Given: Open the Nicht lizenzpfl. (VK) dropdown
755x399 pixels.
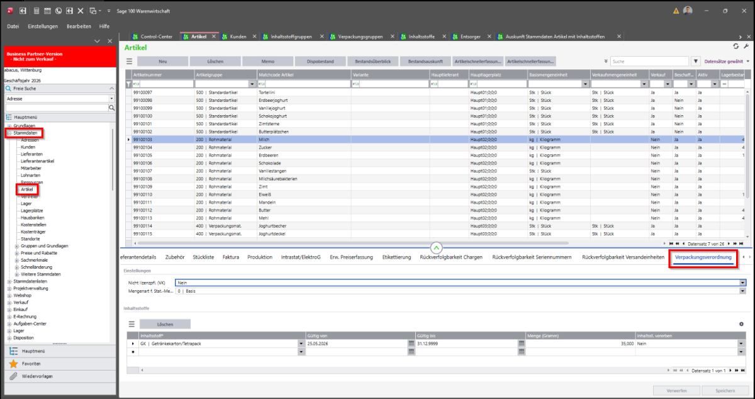Looking at the screenshot, I should [x=742, y=283].
